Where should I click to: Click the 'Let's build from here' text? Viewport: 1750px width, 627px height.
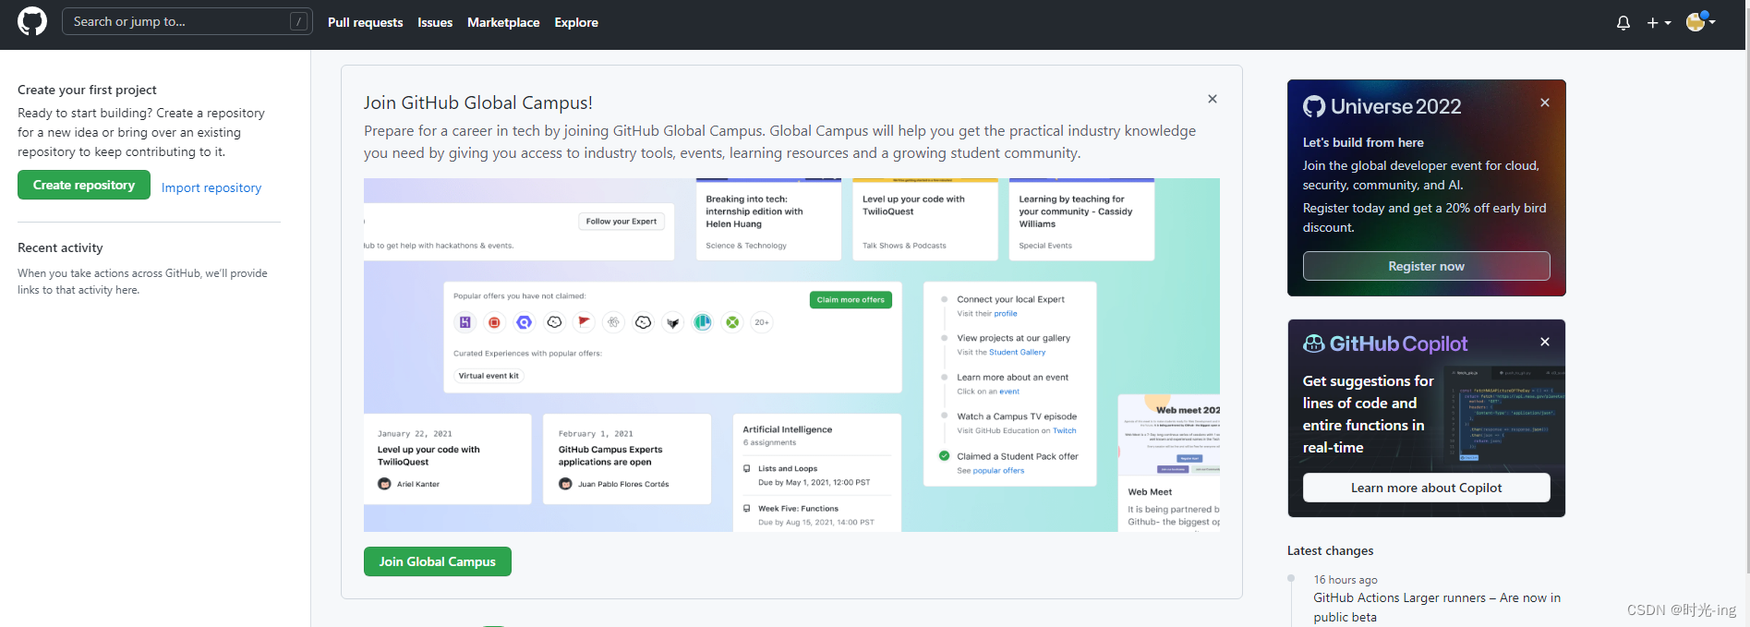tap(1363, 142)
